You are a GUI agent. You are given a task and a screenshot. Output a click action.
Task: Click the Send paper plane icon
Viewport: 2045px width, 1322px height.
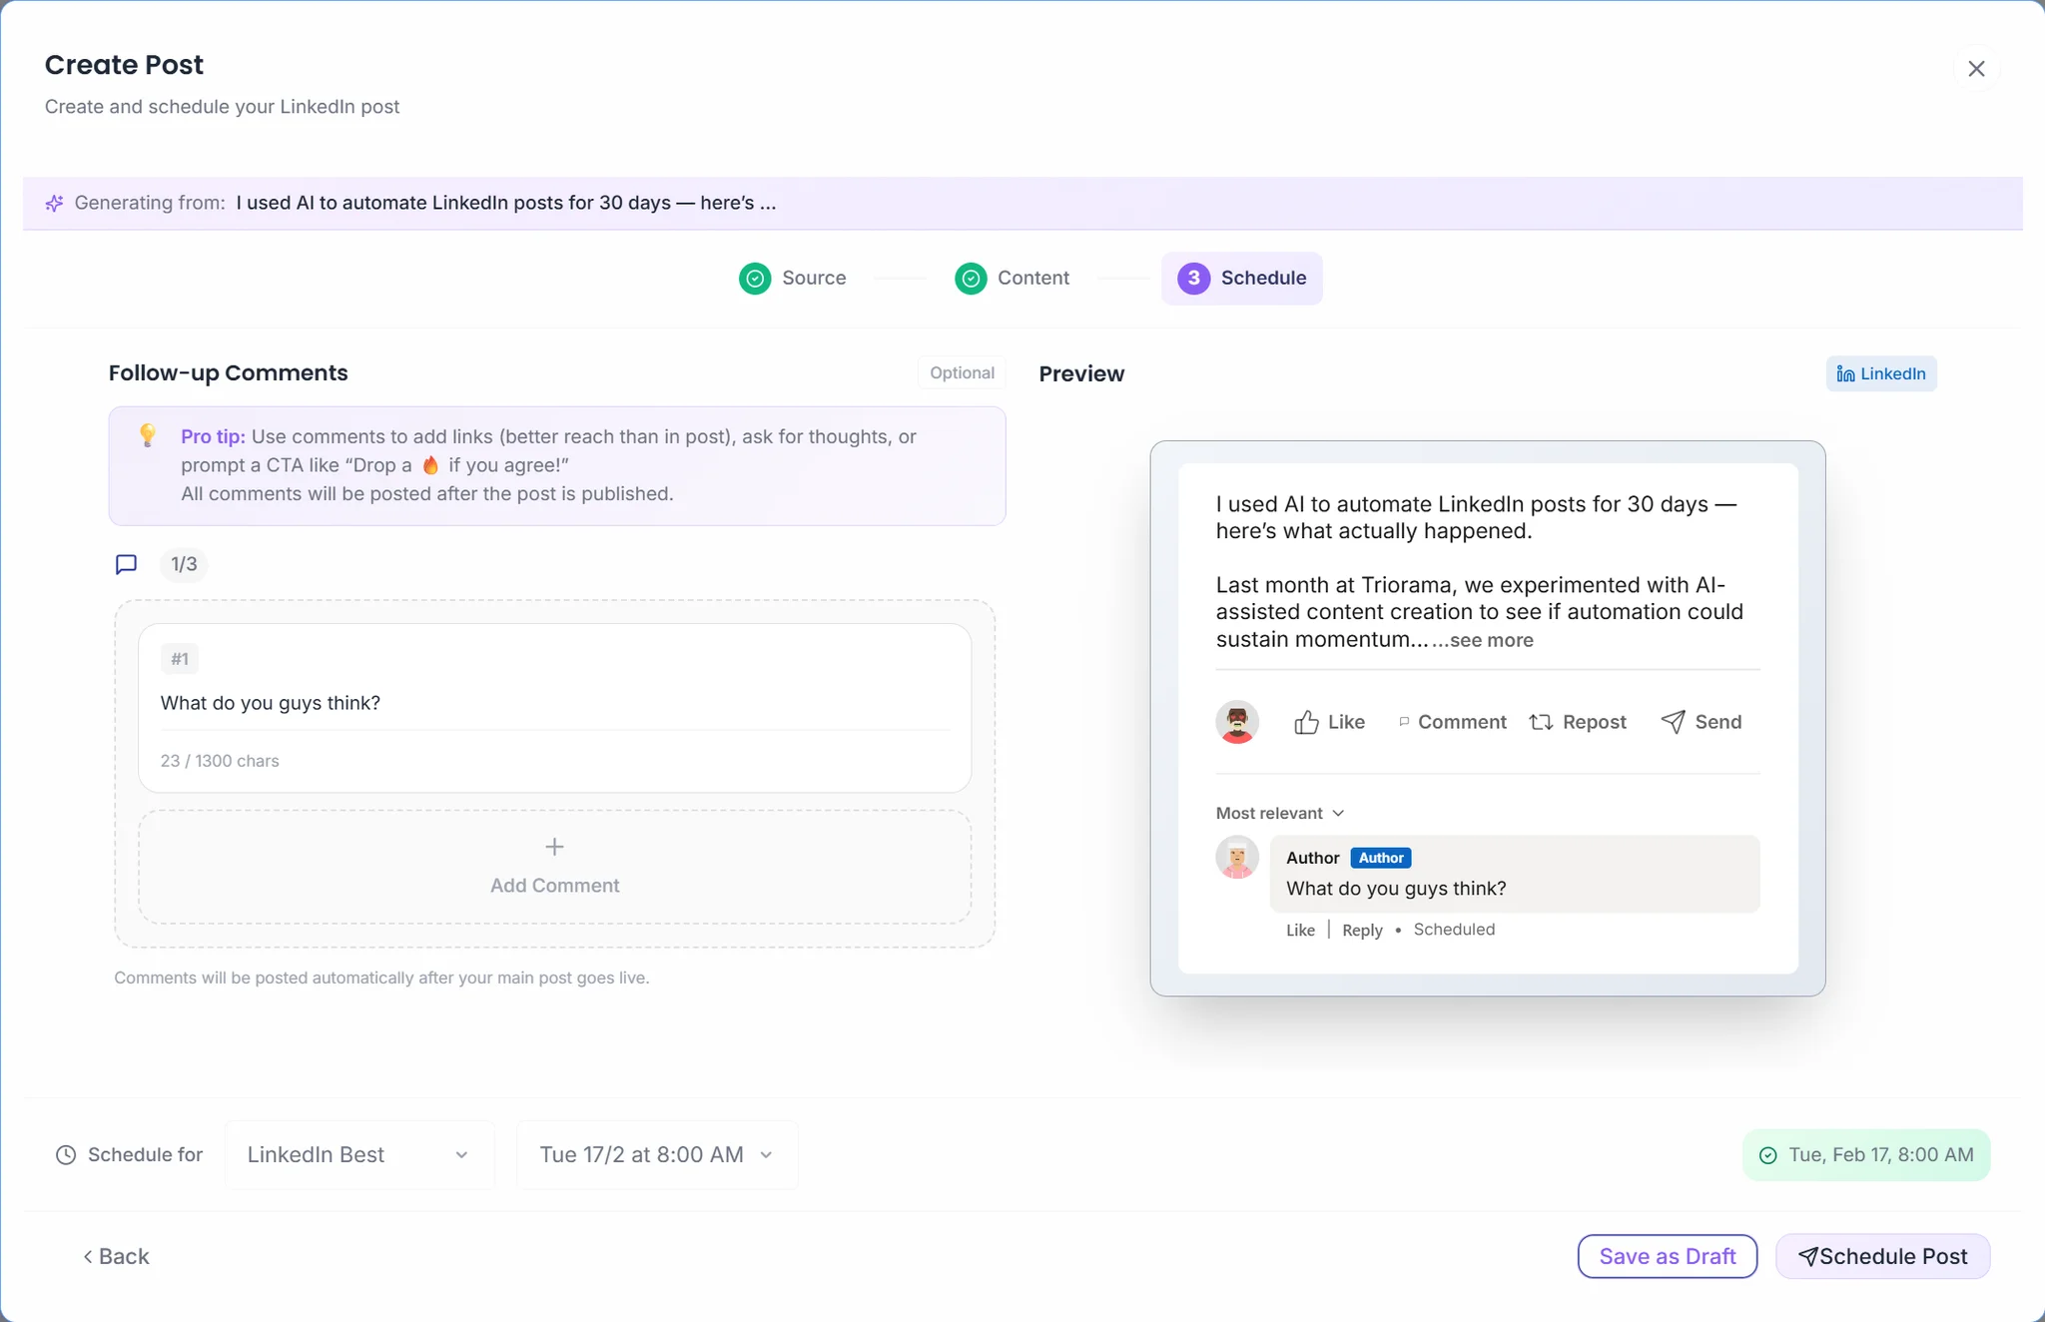1673,722
